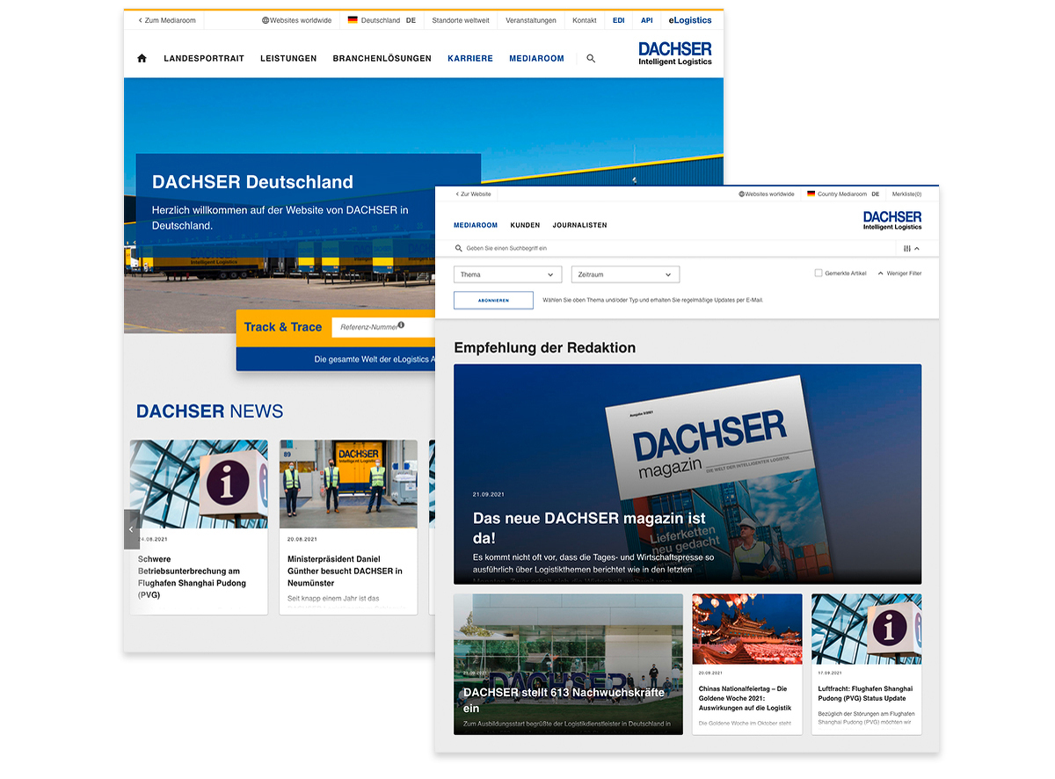Open the eLogistics link in the top bar
Image resolution: width=1055 pixels, height=779 pixels.
coord(690,20)
